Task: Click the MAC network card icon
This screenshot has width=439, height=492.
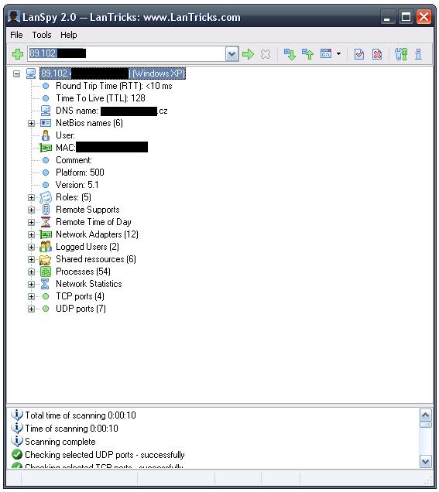Action: click(x=46, y=148)
